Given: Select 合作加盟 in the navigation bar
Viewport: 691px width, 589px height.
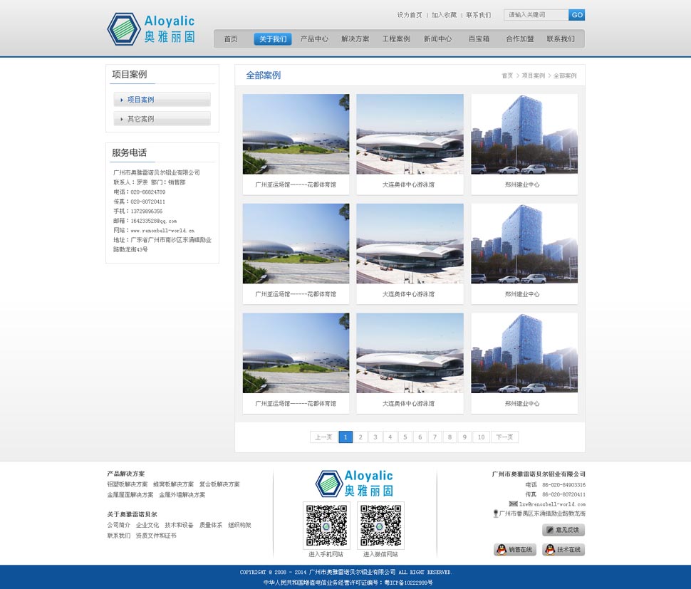Looking at the screenshot, I should point(519,39).
